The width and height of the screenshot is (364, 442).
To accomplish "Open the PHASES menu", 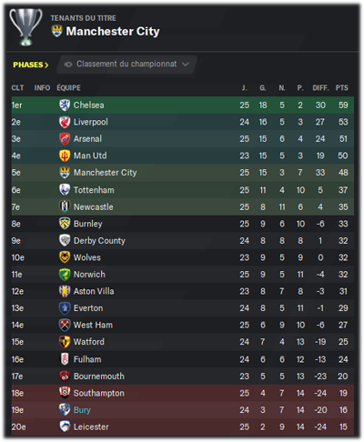I will pyautogui.click(x=31, y=65).
